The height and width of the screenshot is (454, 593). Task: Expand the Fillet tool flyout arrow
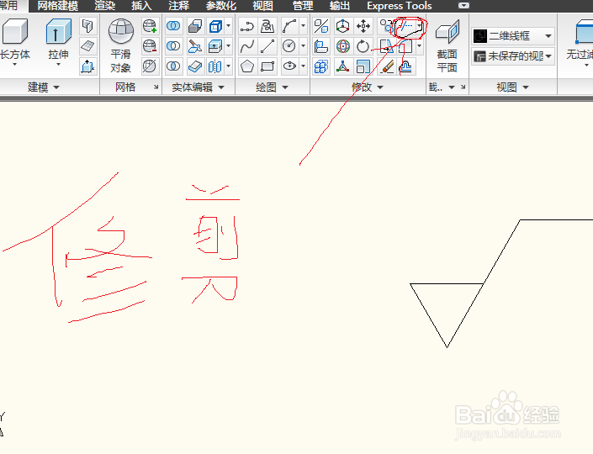click(x=419, y=46)
